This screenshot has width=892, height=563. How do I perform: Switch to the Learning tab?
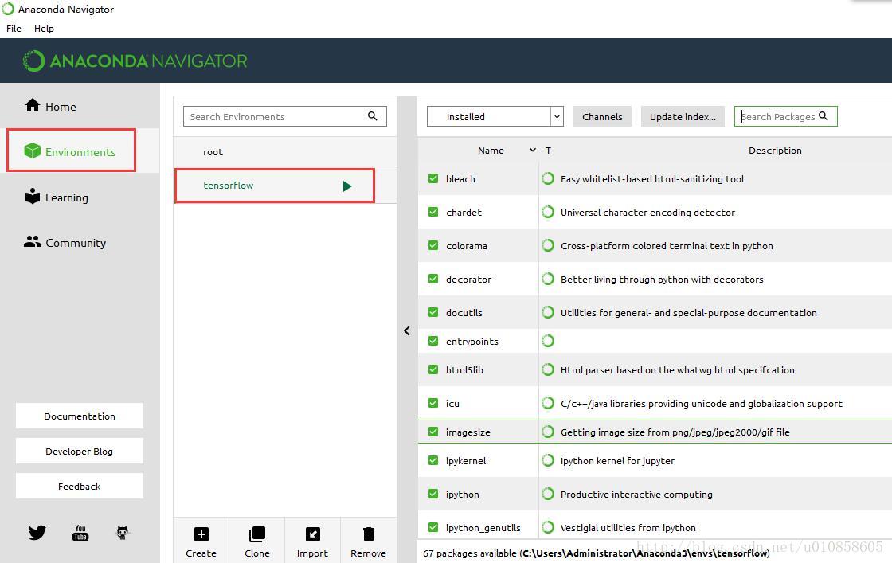(66, 197)
